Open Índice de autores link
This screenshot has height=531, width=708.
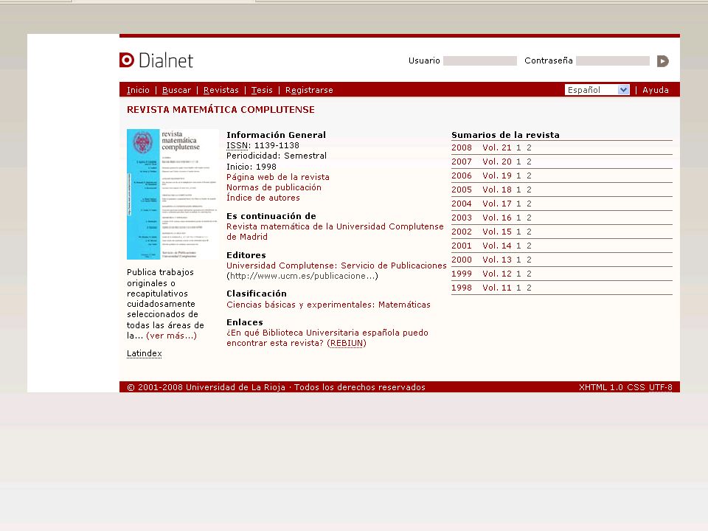[x=263, y=198]
